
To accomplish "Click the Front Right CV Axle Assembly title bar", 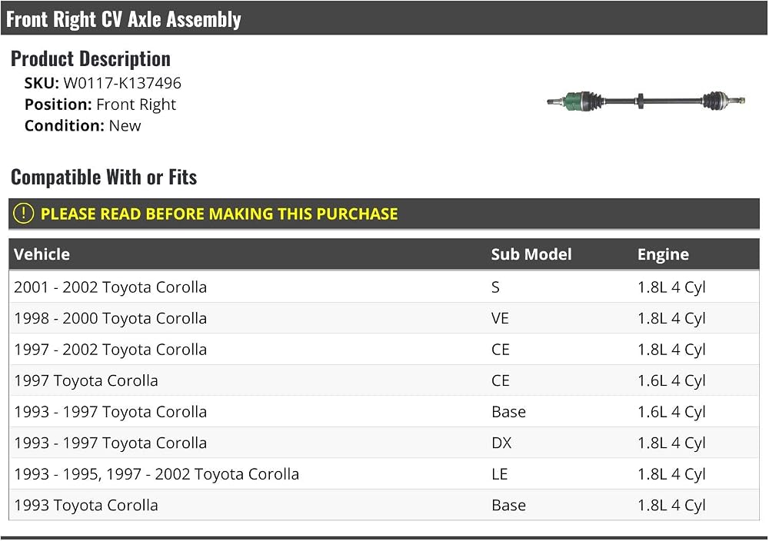I will [384, 18].
